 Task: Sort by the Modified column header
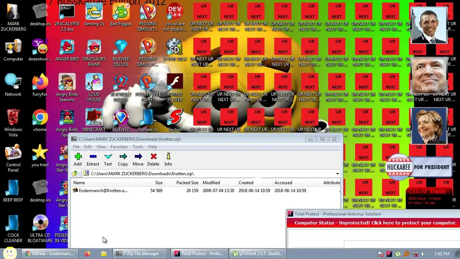point(218,183)
